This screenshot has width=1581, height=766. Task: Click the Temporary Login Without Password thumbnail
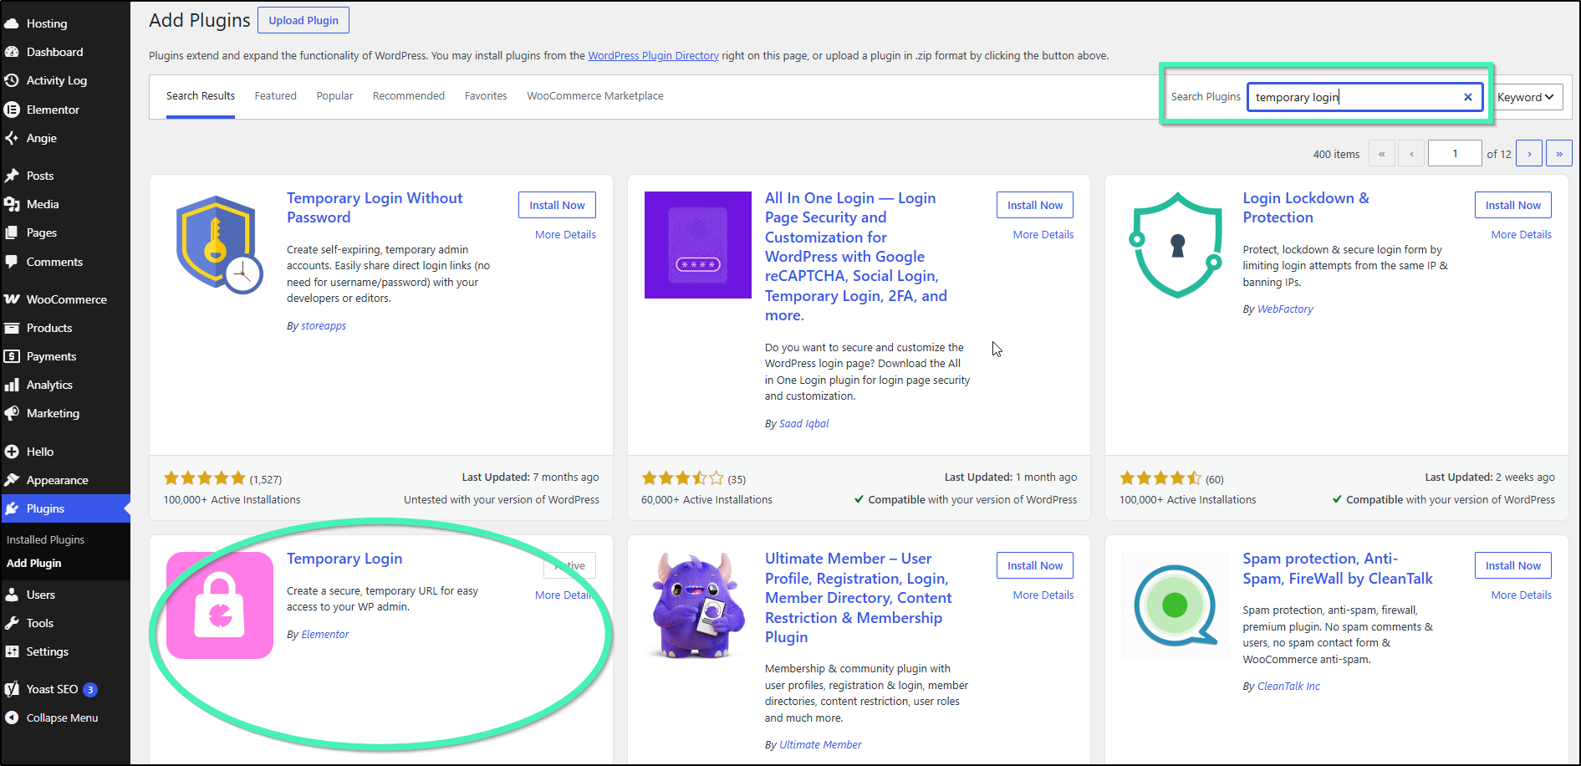pyautogui.click(x=220, y=245)
